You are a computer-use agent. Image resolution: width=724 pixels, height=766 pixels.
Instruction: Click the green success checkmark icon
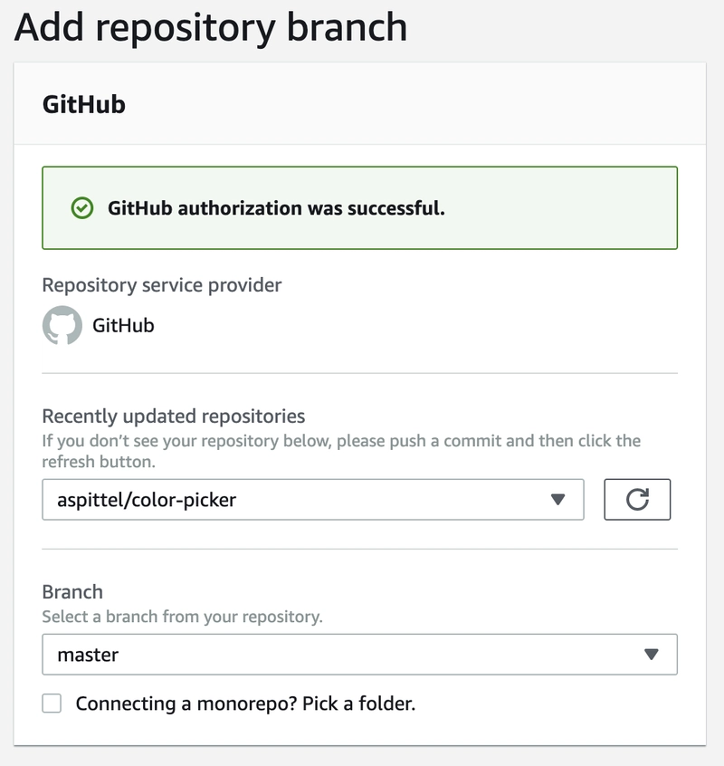[82, 208]
